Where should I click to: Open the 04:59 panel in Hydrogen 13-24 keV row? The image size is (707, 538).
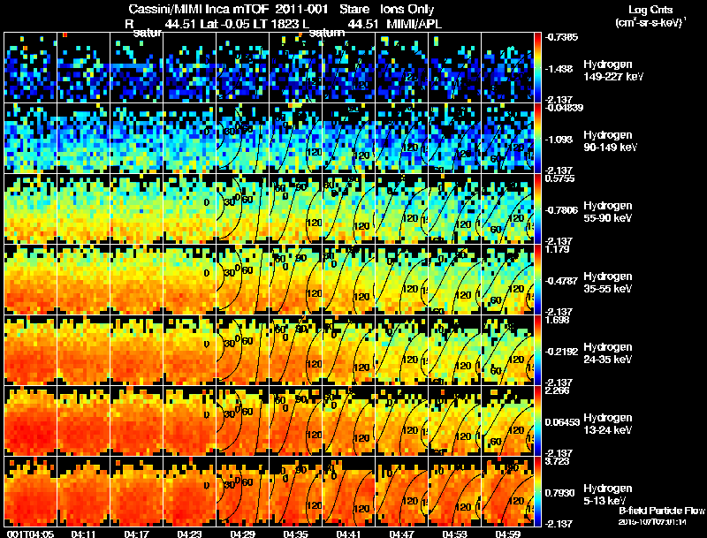(x=507, y=421)
